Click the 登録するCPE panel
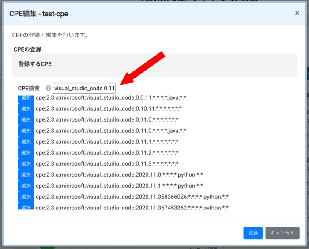Viewport: 309px width, 249px height. [x=154, y=65]
